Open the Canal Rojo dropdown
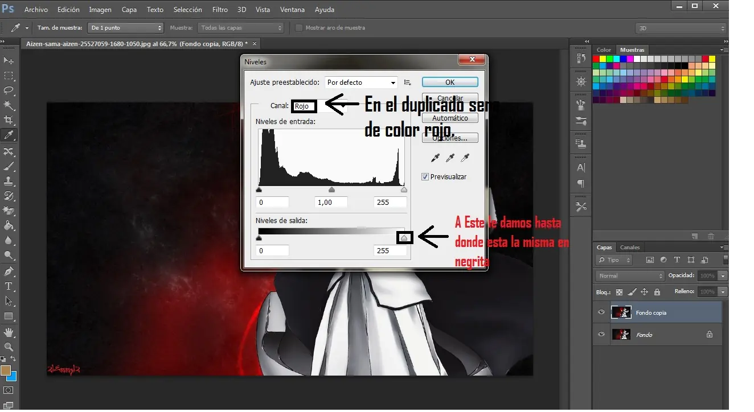Image resolution: width=754 pixels, height=412 pixels. (319, 106)
